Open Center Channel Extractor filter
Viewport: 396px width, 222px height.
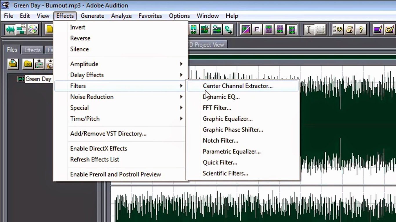243,86
